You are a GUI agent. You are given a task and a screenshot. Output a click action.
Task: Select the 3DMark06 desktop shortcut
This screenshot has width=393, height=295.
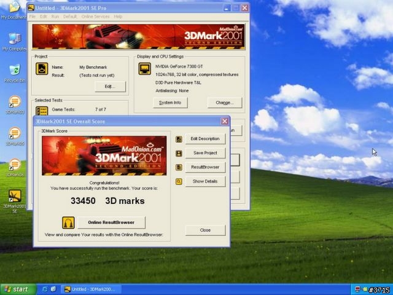tap(15, 168)
